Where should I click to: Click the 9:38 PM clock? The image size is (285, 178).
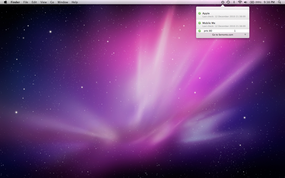click(269, 2)
